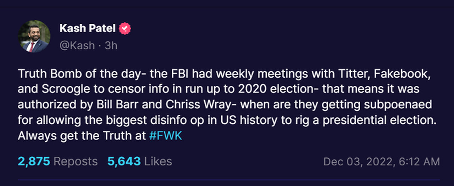Click the Likes label
454x186 pixels.
click(158, 162)
